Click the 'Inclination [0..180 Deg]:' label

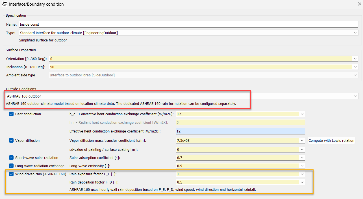pos(26,67)
